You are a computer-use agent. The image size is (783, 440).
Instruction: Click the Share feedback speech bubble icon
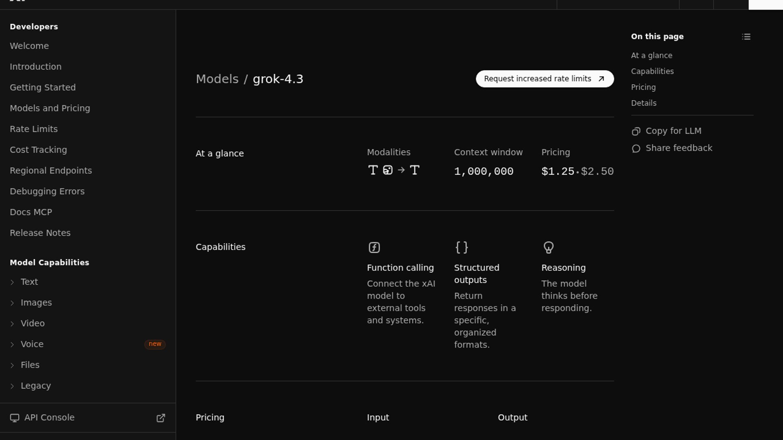coord(636,148)
